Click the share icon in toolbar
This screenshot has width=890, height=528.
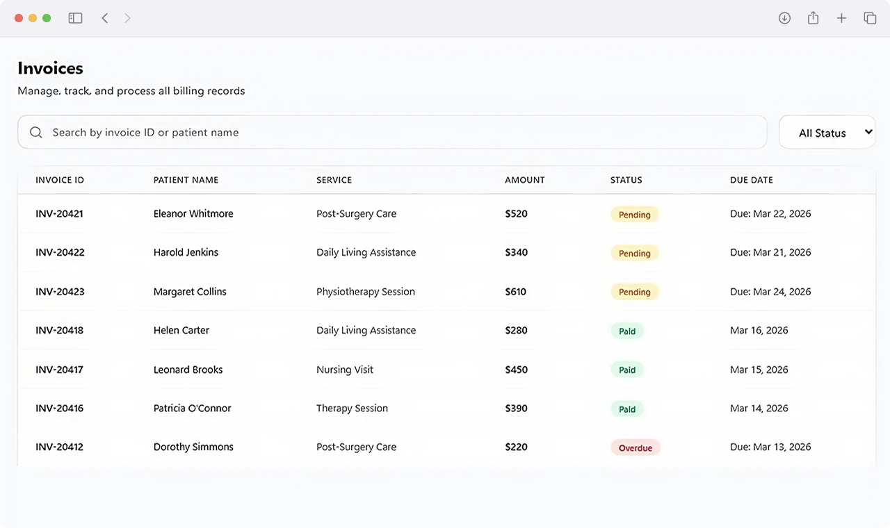pos(813,18)
